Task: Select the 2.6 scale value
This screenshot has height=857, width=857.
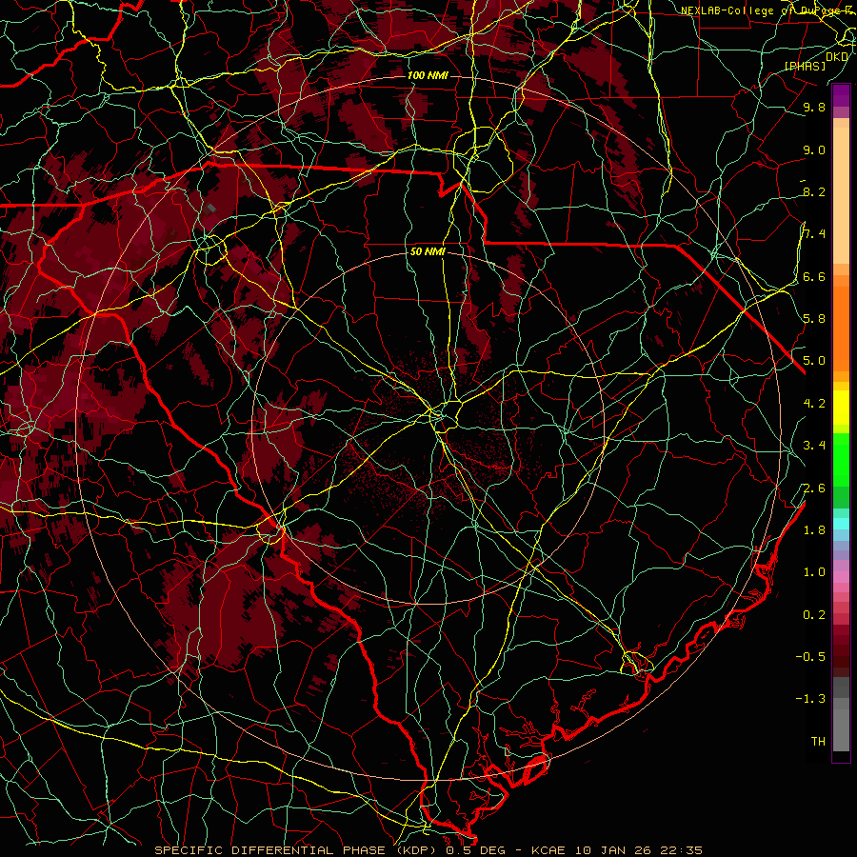Action: pos(814,488)
